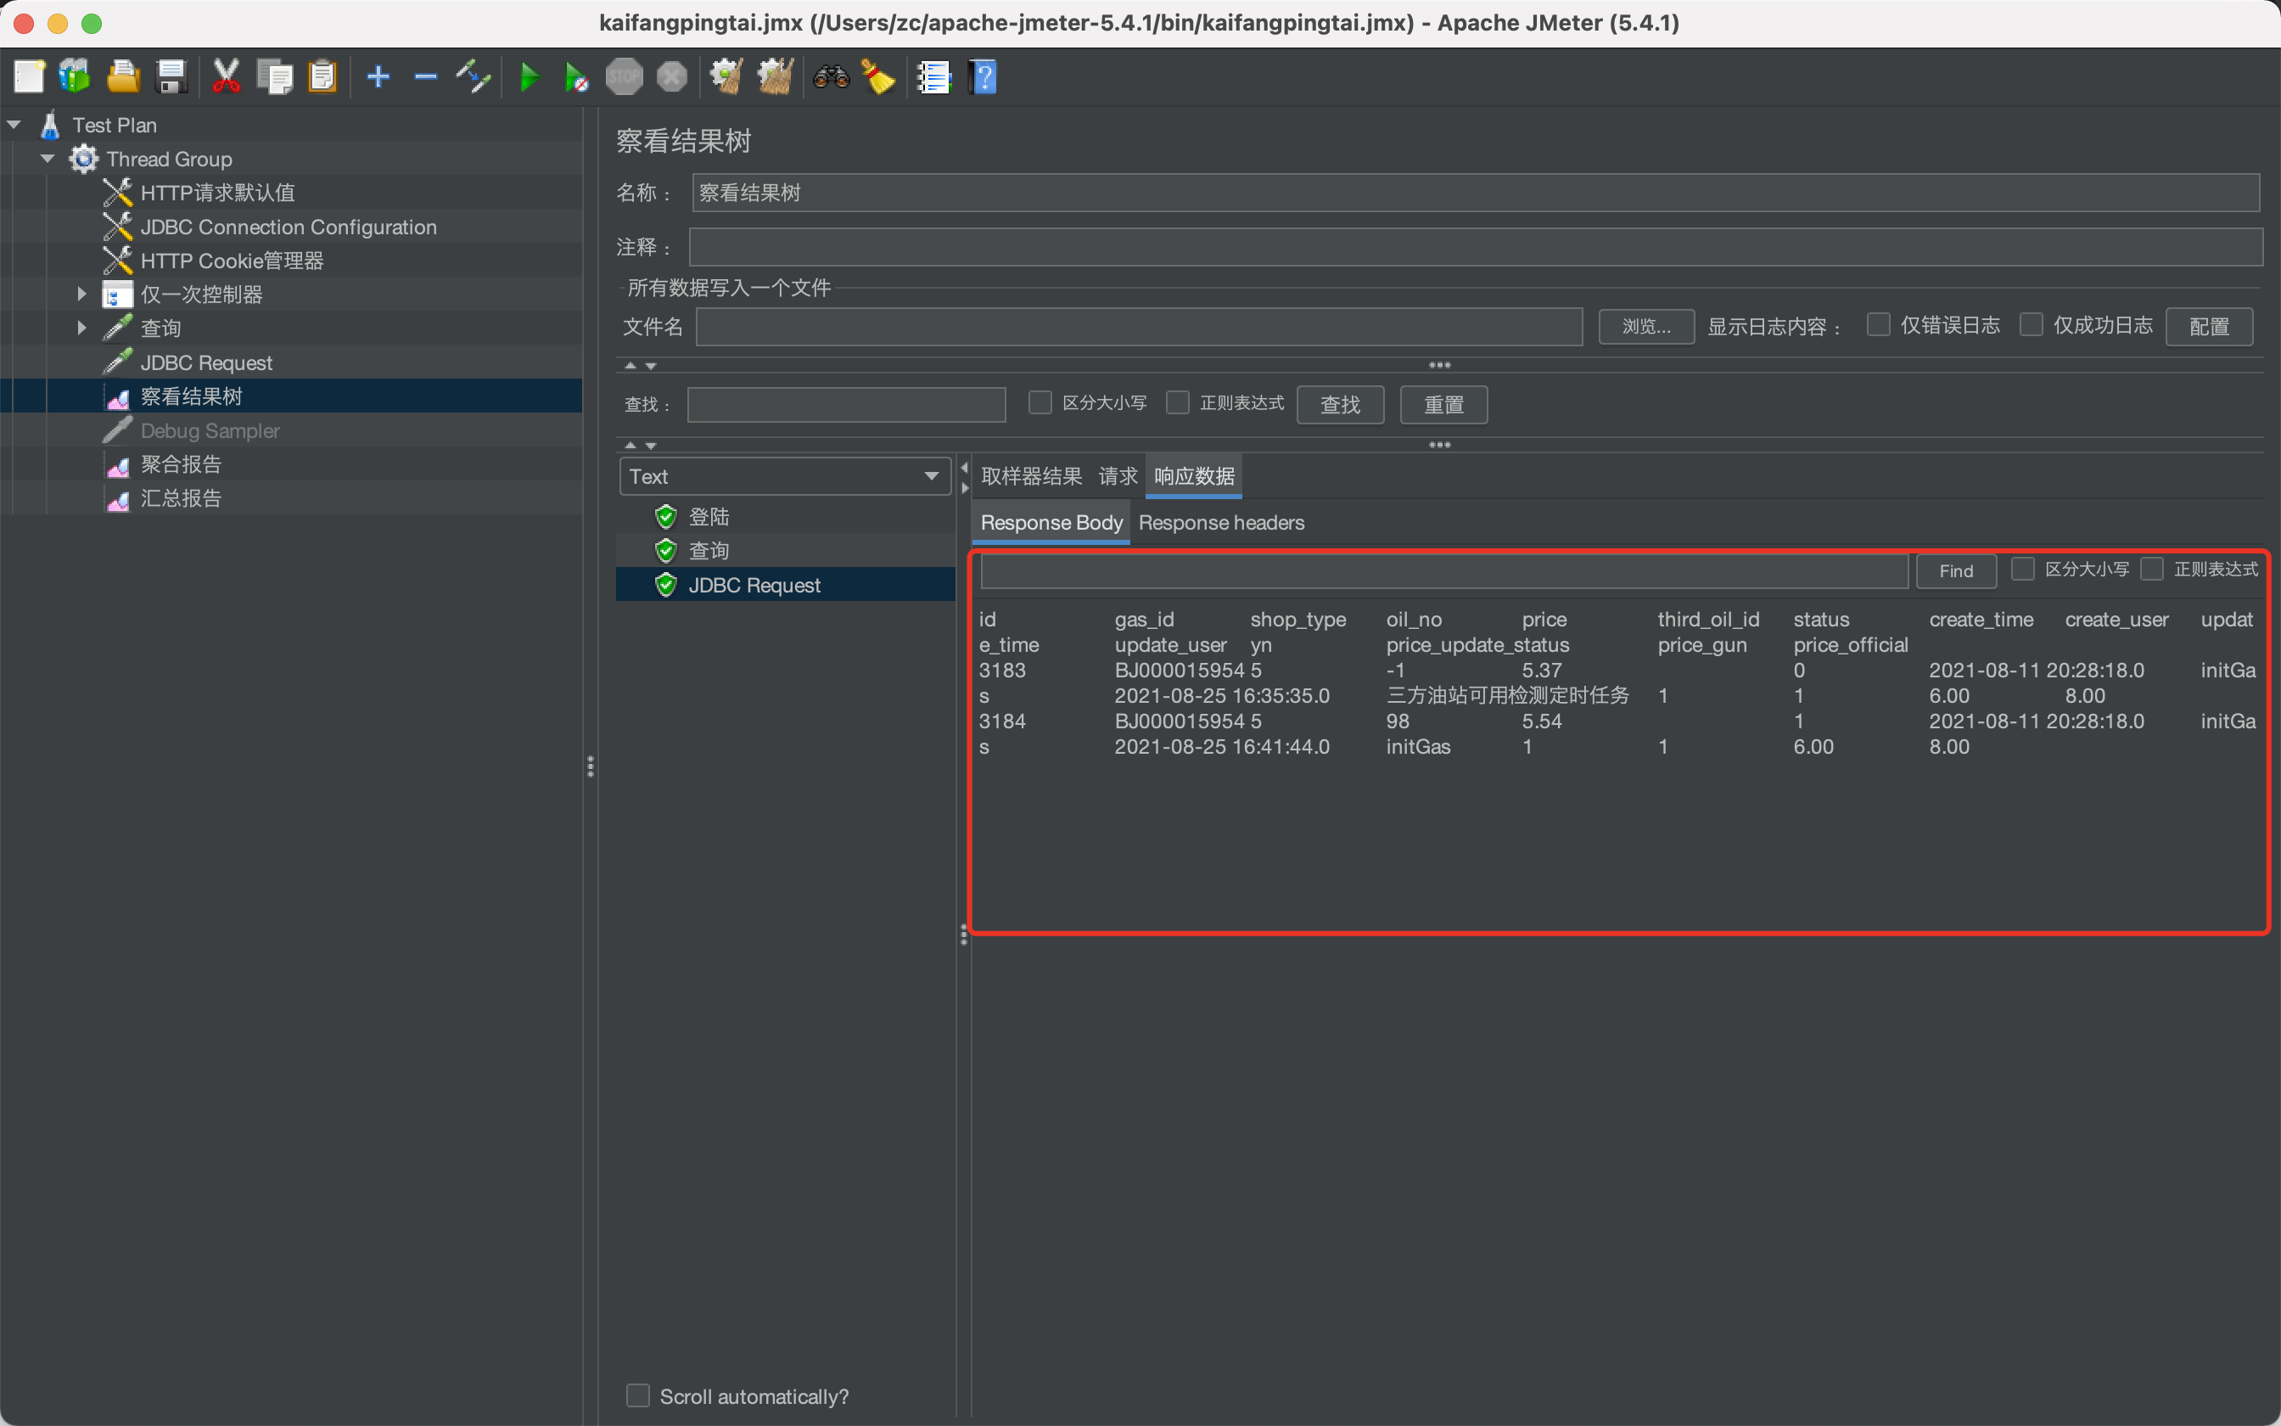Open the 取样器结果 tab
Viewport: 2281px width, 1426px height.
click(1031, 476)
